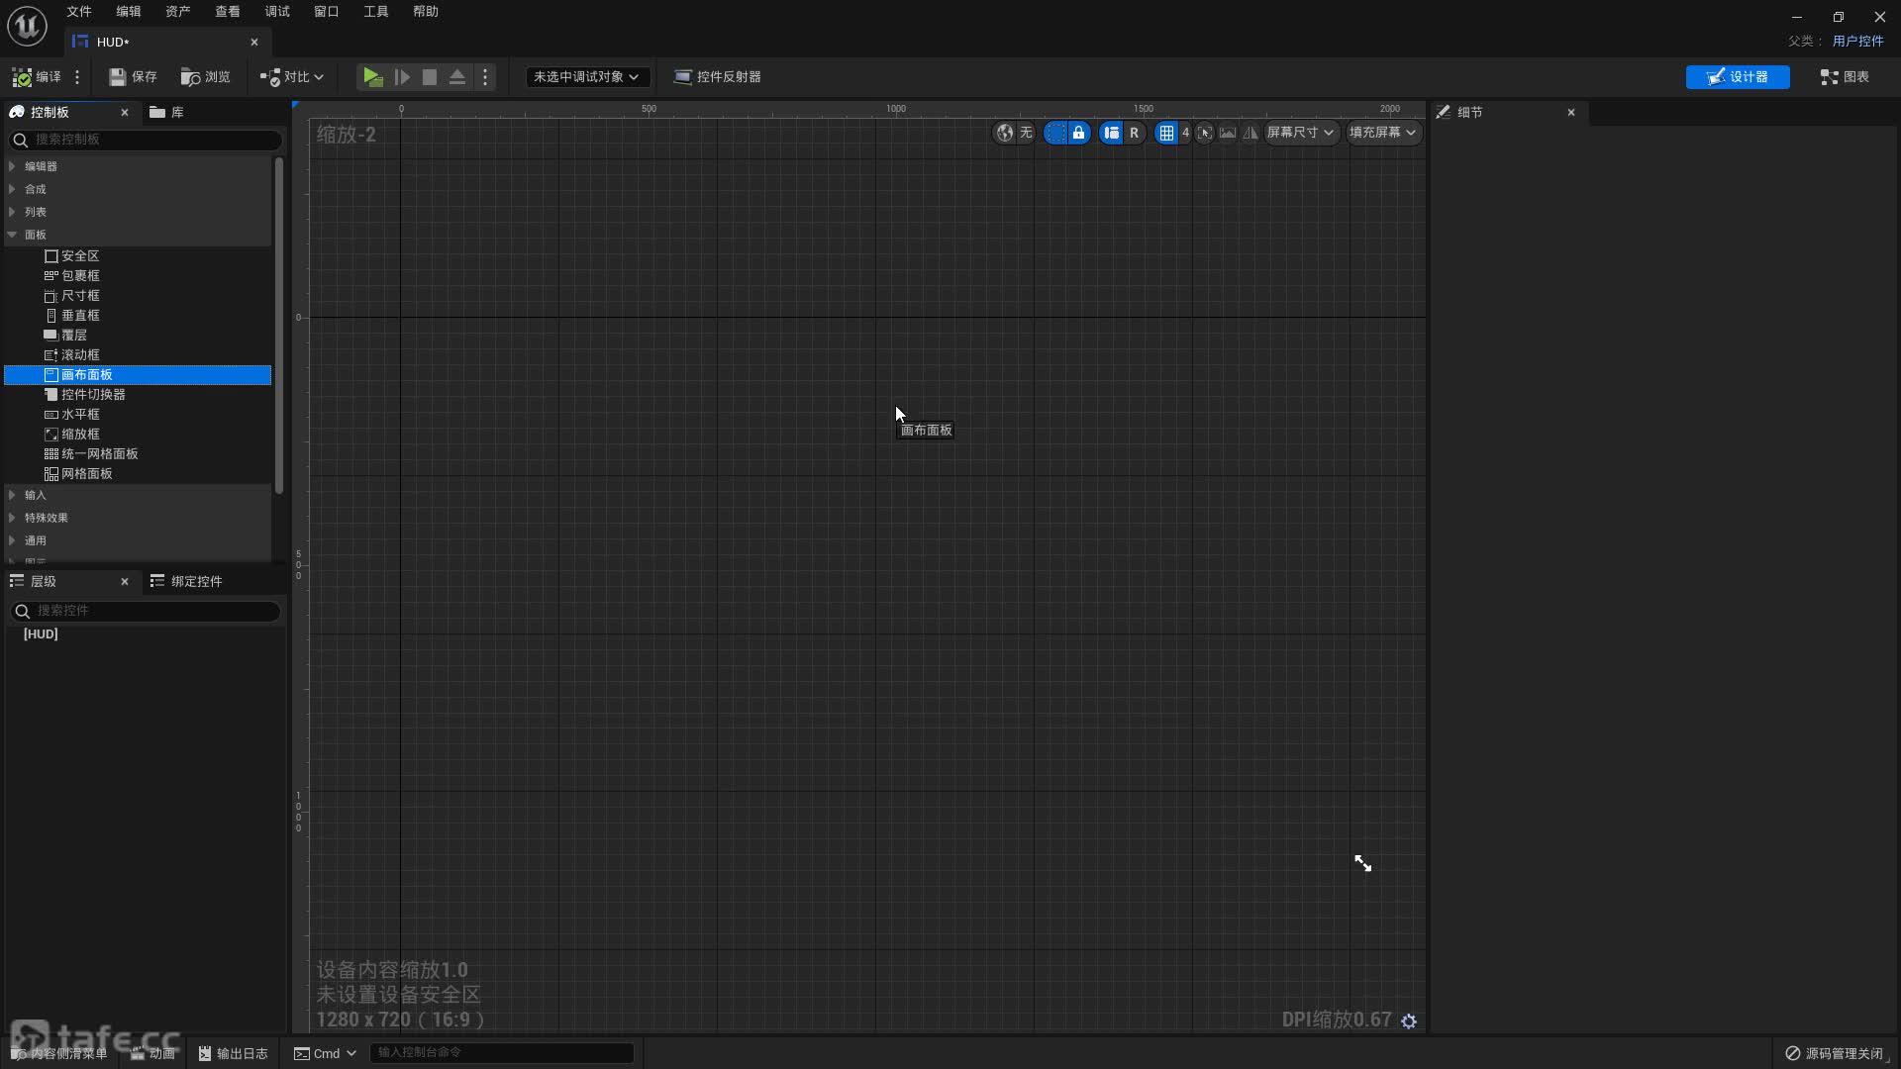The width and height of the screenshot is (1901, 1069).
Task: Click the step-frame playback button
Action: (402, 77)
